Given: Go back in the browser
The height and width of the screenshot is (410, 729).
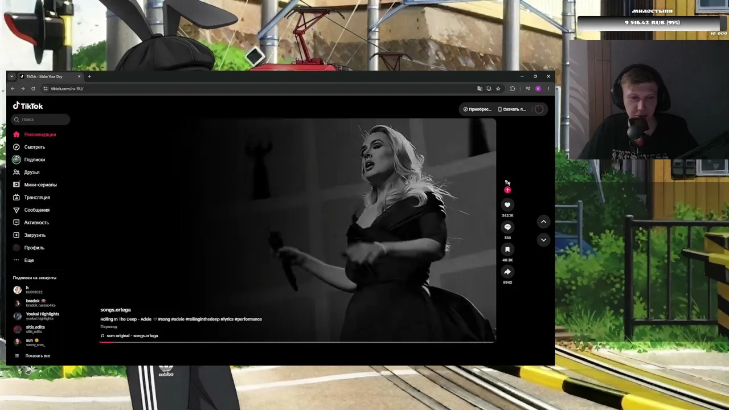Looking at the screenshot, I should click(13, 89).
